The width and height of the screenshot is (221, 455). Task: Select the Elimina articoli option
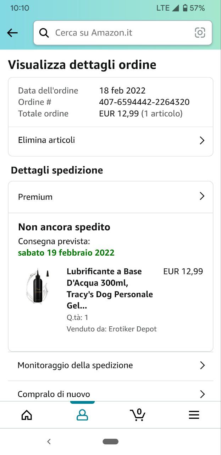[46, 140]
